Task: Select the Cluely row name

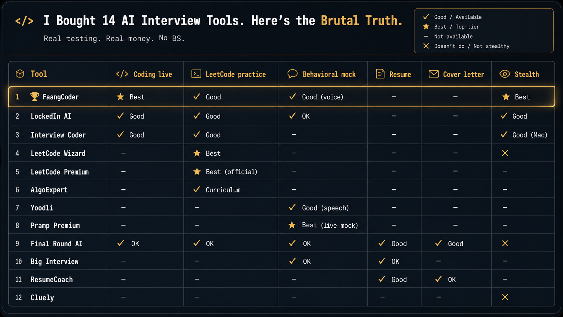Action: click(x=42, y=298)
